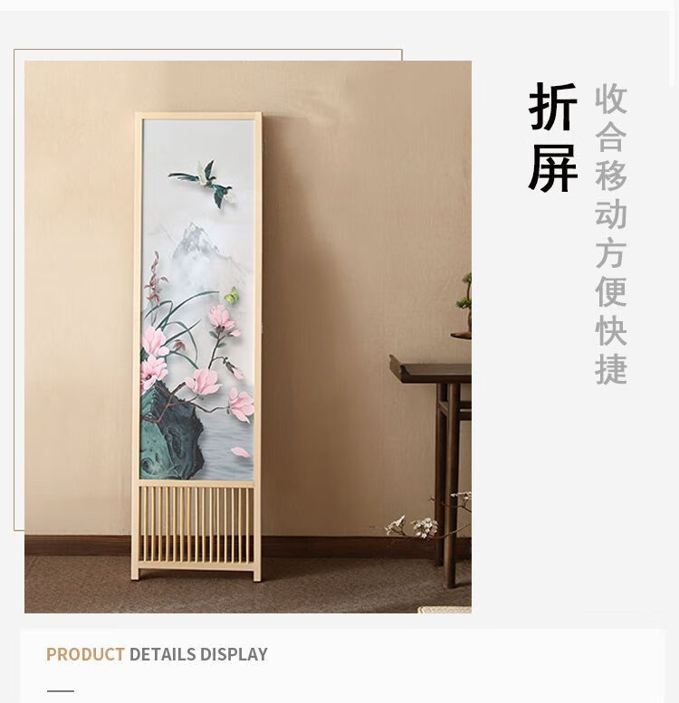Click the green butterfly in the painting

pos(233,296)
